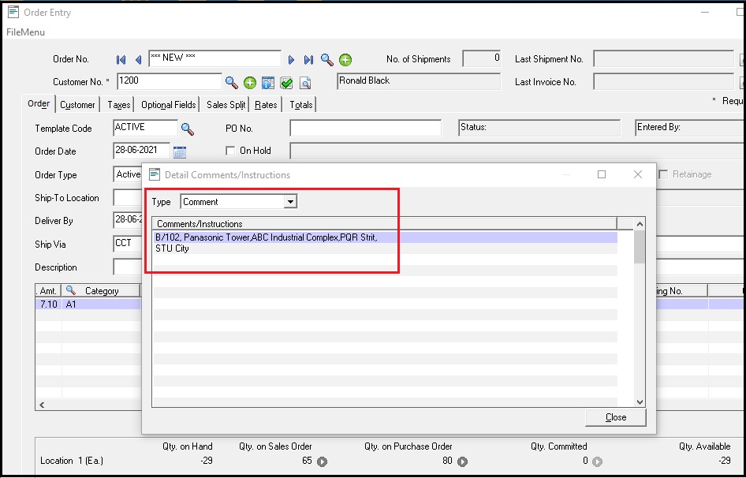This screenshot has height=478, width=746.
Task: Switch to the Taxes tab
Action: point(119,105)
